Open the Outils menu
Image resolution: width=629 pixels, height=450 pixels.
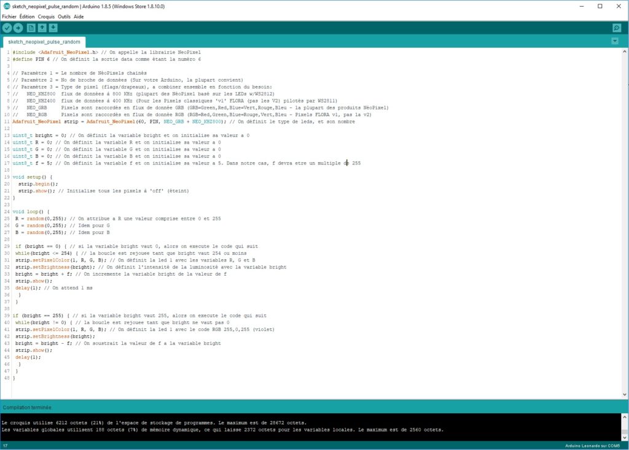64,17
